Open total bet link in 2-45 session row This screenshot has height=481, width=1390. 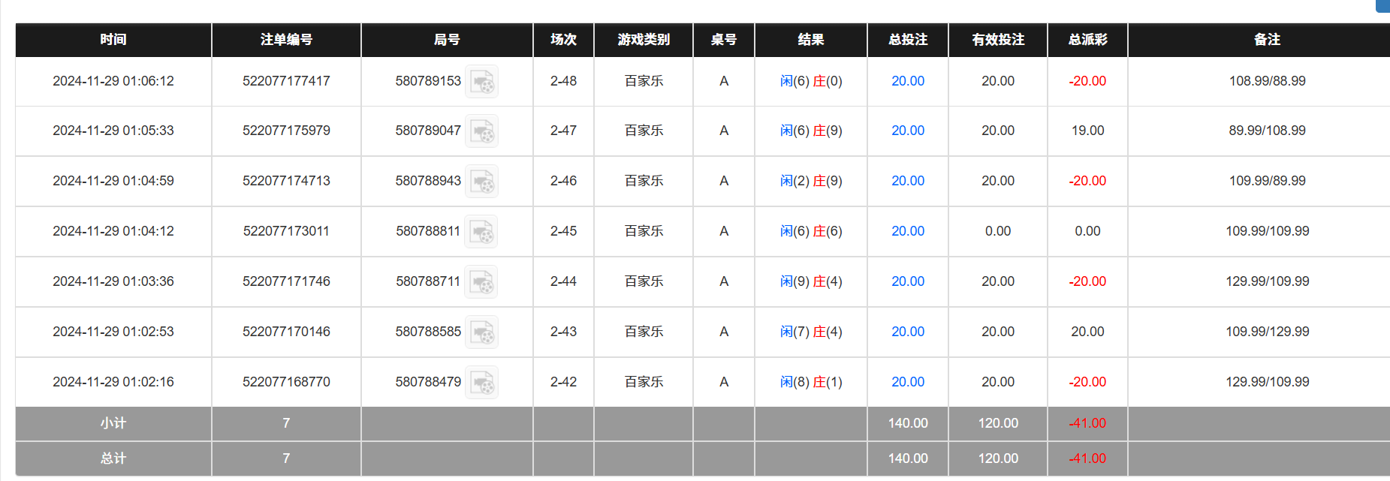pyautogui.click(x=907, y=231)
